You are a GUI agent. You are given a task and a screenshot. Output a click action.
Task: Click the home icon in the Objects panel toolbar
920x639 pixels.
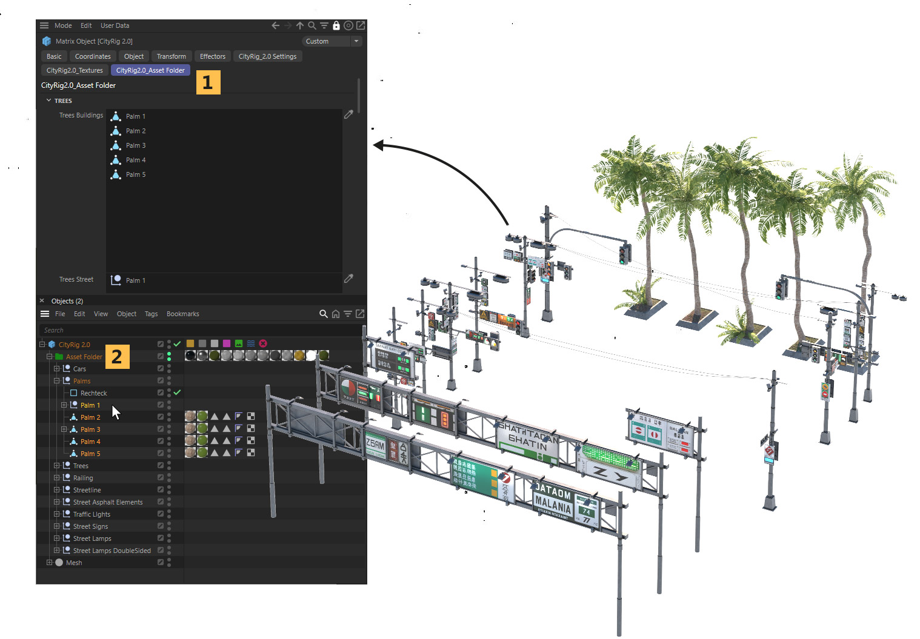point(335,314)
